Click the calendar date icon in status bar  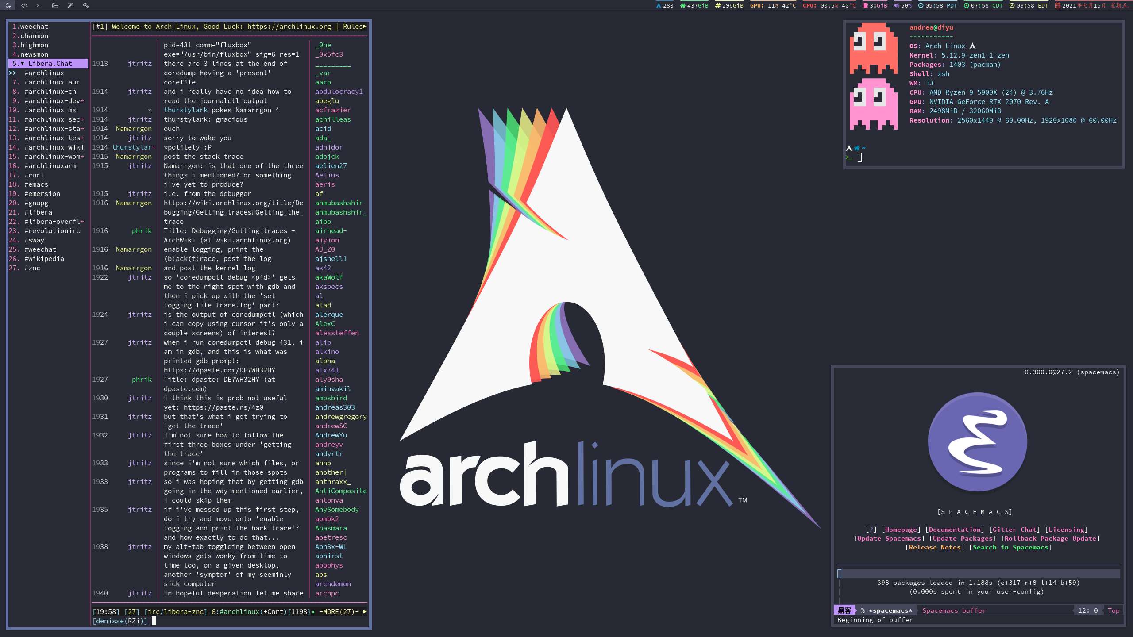(x=1058, y=6)
